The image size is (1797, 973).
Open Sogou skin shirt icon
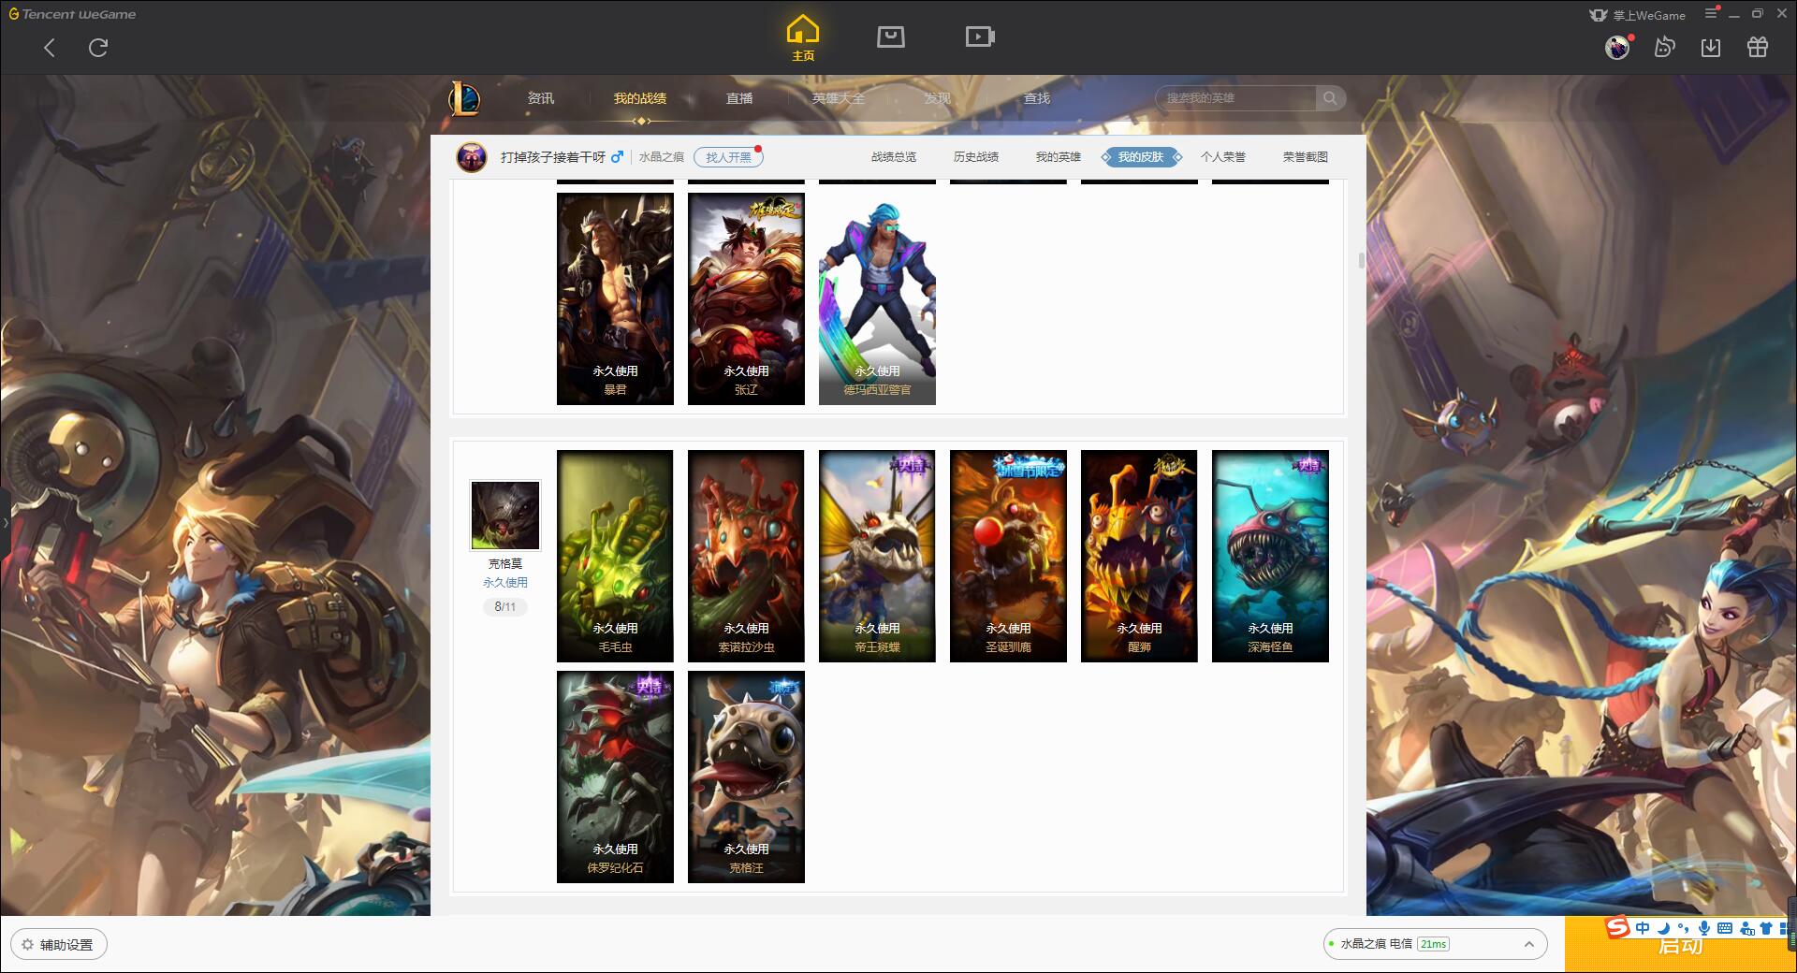[1766, 928]
